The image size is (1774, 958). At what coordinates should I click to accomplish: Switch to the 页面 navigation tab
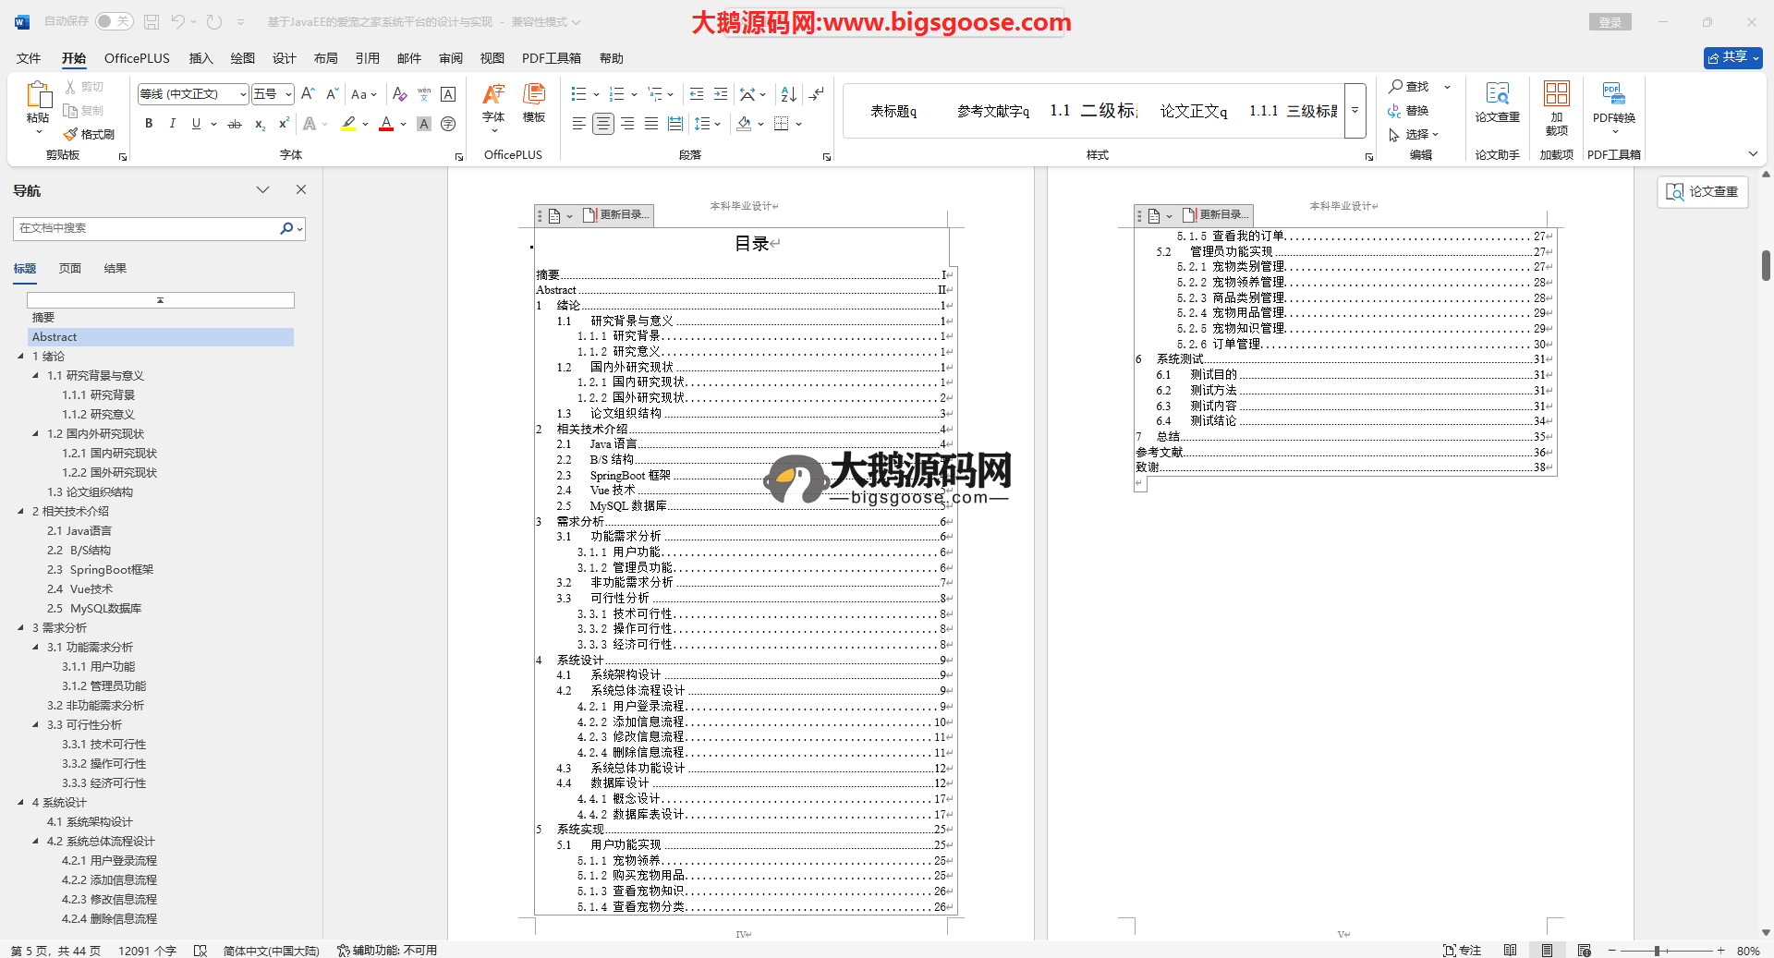[70, 269]
